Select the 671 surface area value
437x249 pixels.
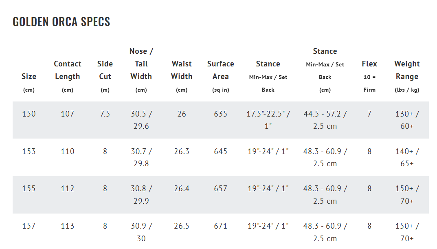(x=220, y=226)
